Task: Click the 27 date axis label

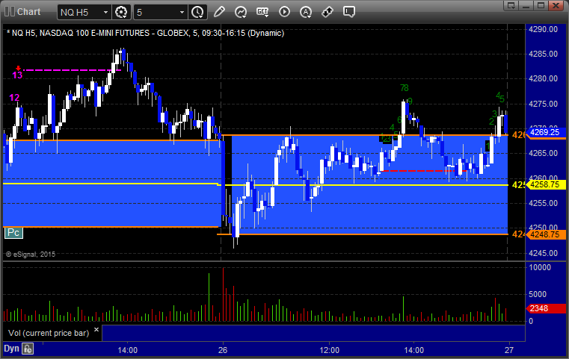Action: (x=509, y=350)
